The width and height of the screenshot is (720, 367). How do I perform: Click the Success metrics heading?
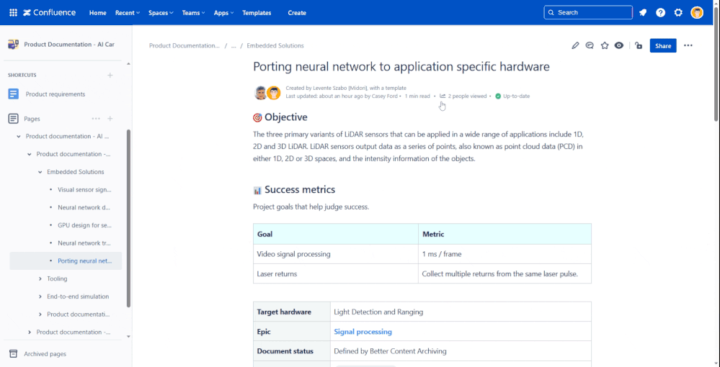pos(300,189)
